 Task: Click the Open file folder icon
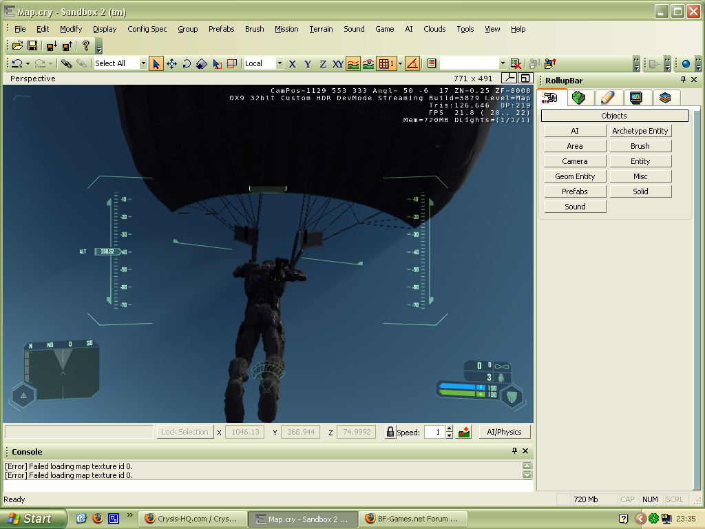coord(17,45)
